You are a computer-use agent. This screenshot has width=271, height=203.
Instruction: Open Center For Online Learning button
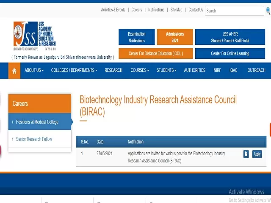pyautogui.click(x=230, y=54)
